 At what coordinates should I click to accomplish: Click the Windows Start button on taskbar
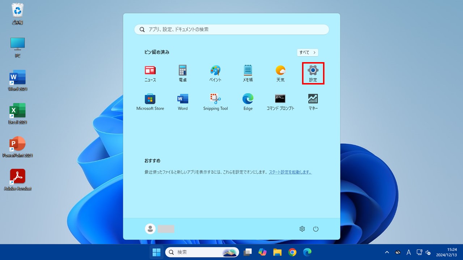click(157, 252)
